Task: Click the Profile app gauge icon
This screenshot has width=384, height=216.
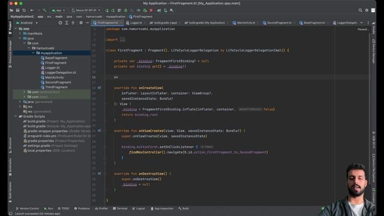Action: coord(139,10)
